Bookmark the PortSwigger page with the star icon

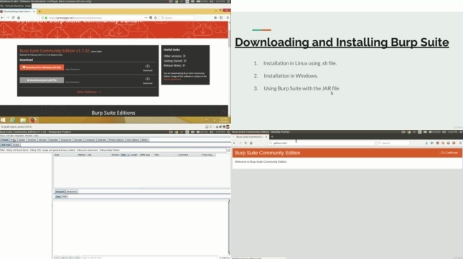[x=156, y=18]
